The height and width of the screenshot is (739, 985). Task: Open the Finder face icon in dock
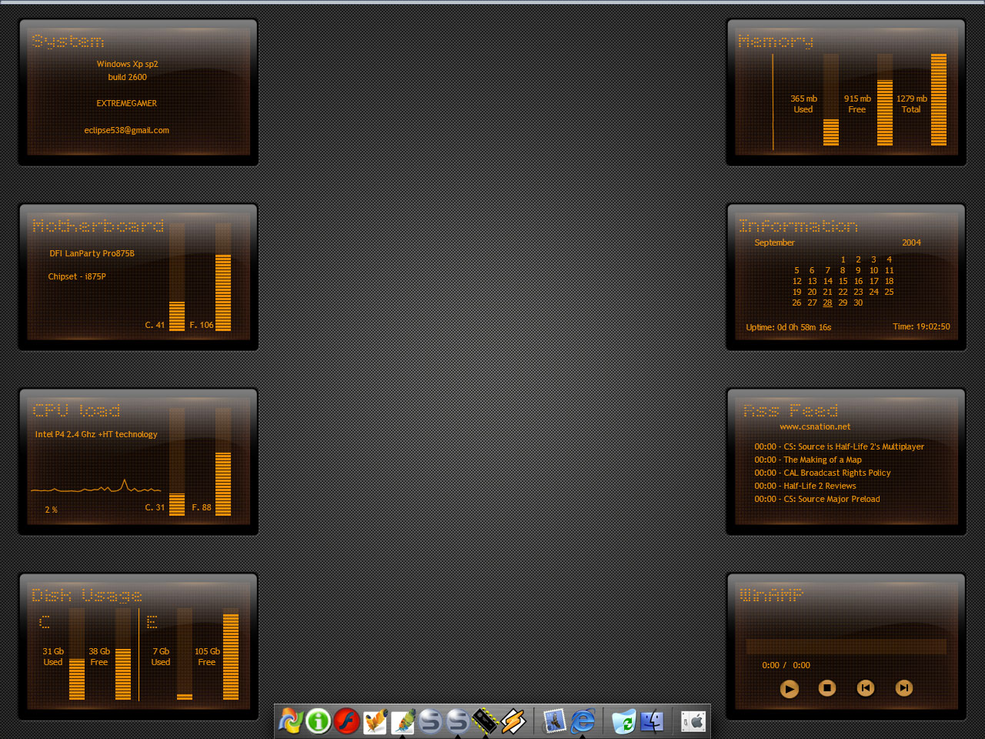point(652,721)
